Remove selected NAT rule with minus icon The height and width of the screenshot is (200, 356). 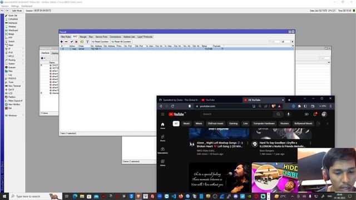click(x=66, y=42)
